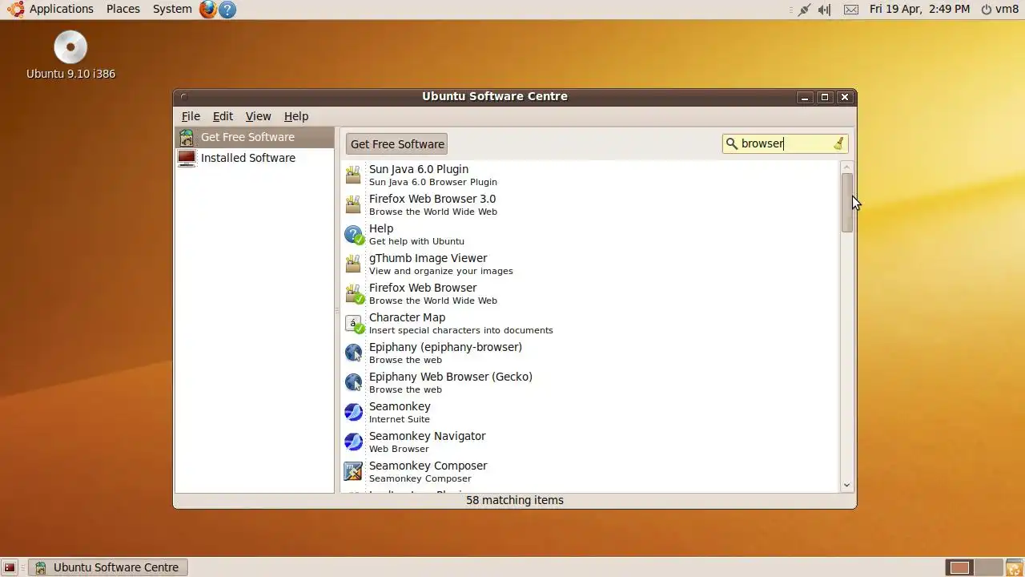
Task: Select Epiphany (epiphany-browser) entry
Action: pos(589,353)
